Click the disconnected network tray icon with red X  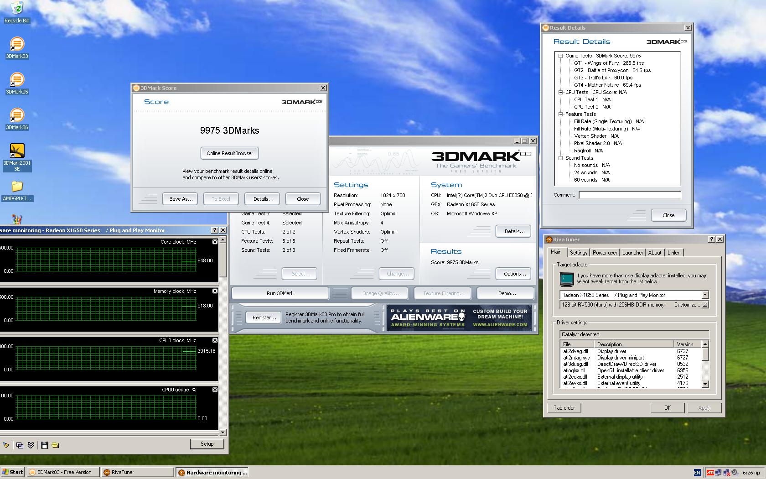point(727,473)
